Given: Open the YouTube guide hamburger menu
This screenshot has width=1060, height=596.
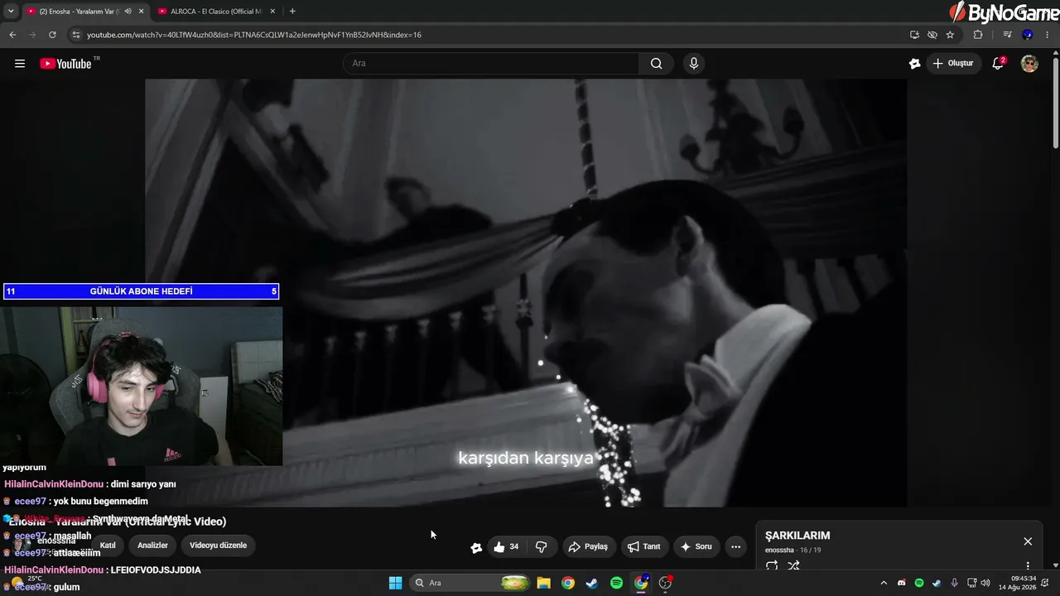Looking at the screenshot, I should (x=20, y=64).
